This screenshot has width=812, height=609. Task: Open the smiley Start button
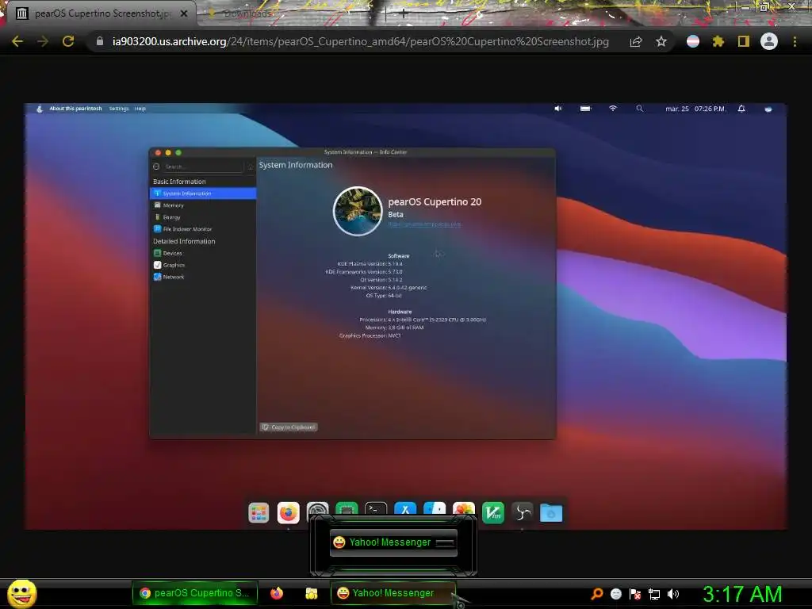coord(22,593)
